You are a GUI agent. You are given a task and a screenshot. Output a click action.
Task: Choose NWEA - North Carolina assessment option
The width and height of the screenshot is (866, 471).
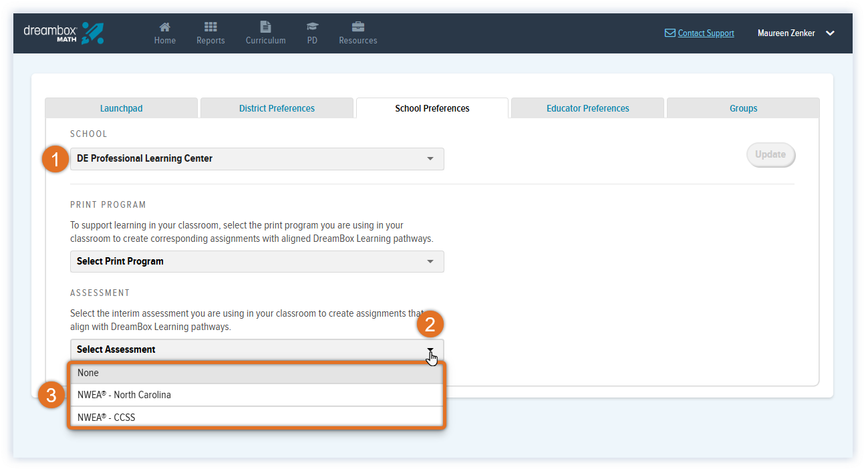point(256,395)
